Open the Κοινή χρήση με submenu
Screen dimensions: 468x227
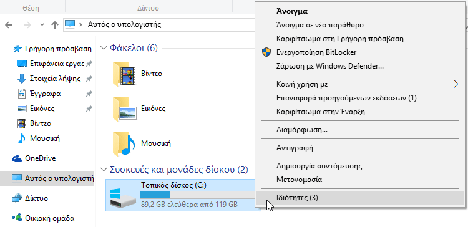[x=360, y=84]
